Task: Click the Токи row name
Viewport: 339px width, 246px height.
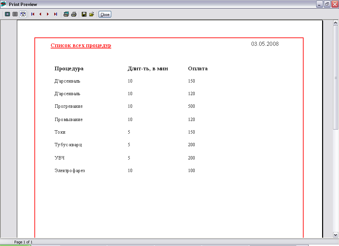Action: point(60,132)
